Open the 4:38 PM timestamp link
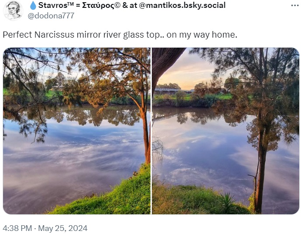The image size is (308, 234). tap(17, 228)
